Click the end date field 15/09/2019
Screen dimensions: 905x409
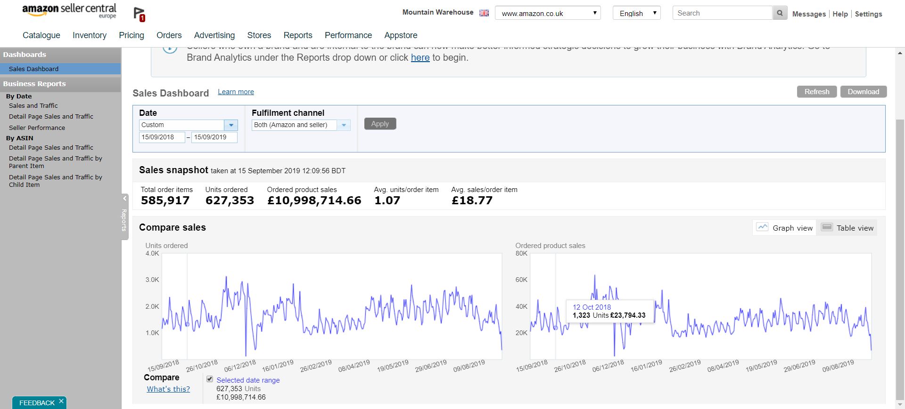(x=214, y=137)
